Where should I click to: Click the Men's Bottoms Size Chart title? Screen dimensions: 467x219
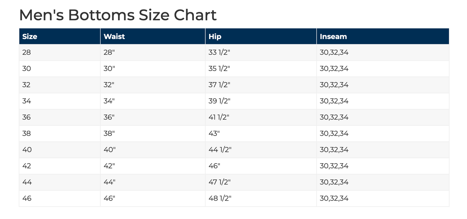coord(118,15)
